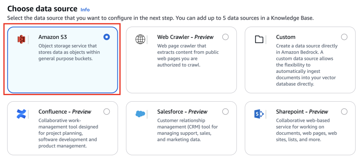Click the Confluence logo icon
This screenshot has width=360, height=158.
point(21,114)
